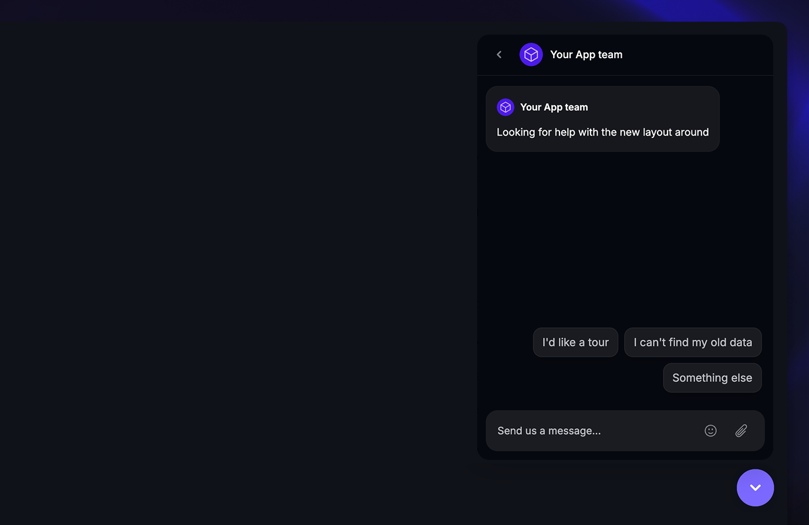Screen dimensions: 809x525
Task: Go back using the header chevron arrow
Action: pyautogui.click(x=499, y=55)
